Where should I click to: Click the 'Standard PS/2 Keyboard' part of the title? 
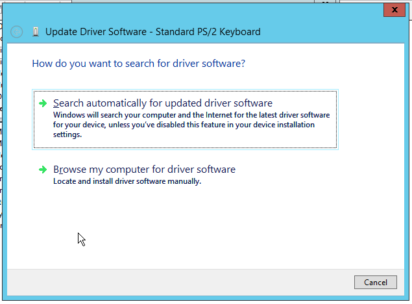[208, 32]
